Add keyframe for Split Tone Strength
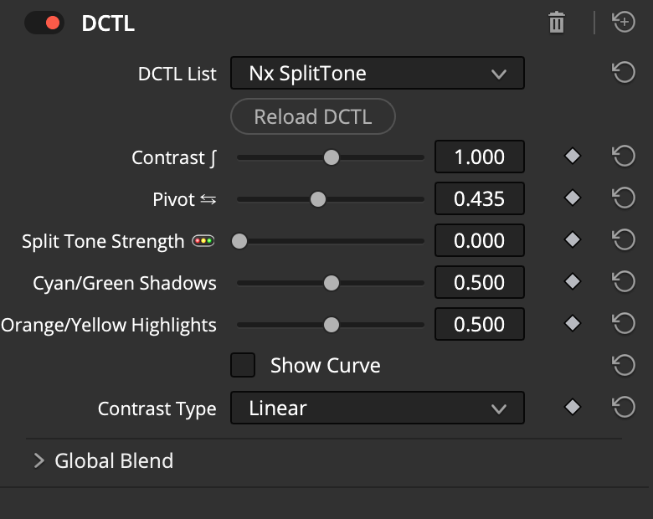This screenshot has width=653, height=519. coord(573,240)
